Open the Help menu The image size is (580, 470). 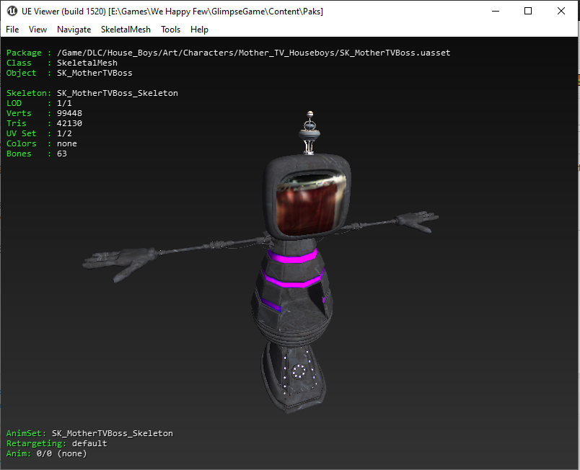coord(199,30)
